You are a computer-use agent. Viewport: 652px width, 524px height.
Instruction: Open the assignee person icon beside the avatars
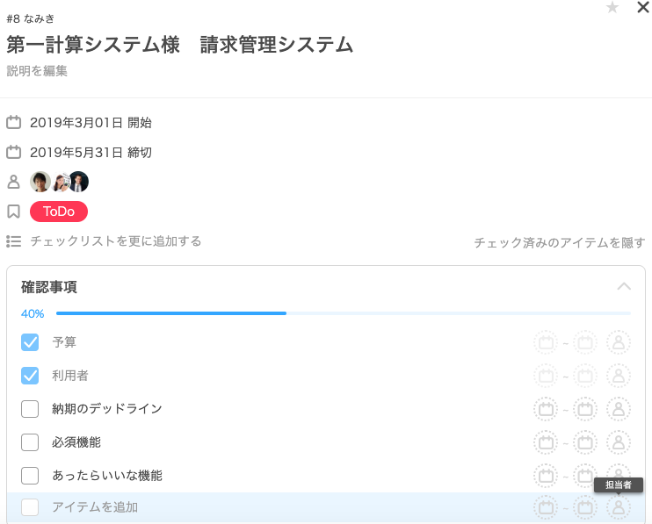(14, 182)
